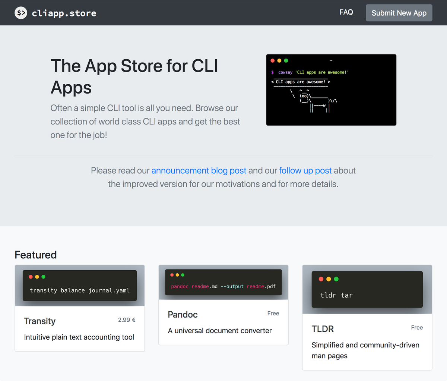Click the green dot in cowsay terminal

click(286, 60)
